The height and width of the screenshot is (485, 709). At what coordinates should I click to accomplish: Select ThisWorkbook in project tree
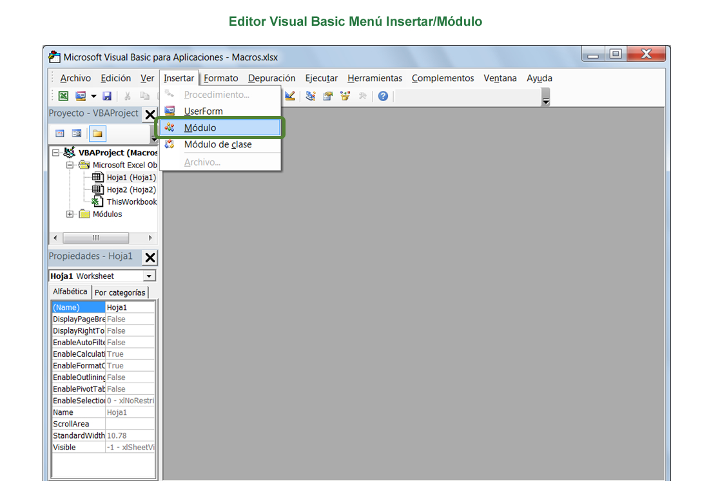pos(131,202)
